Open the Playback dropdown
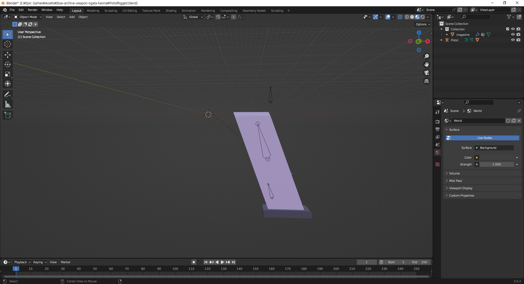Image resolution: width=524 pixels, height=284 pixels. [22, 262]
